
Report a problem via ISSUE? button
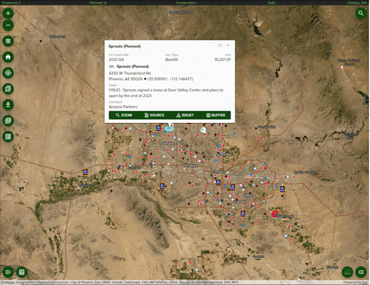(185, 115)
